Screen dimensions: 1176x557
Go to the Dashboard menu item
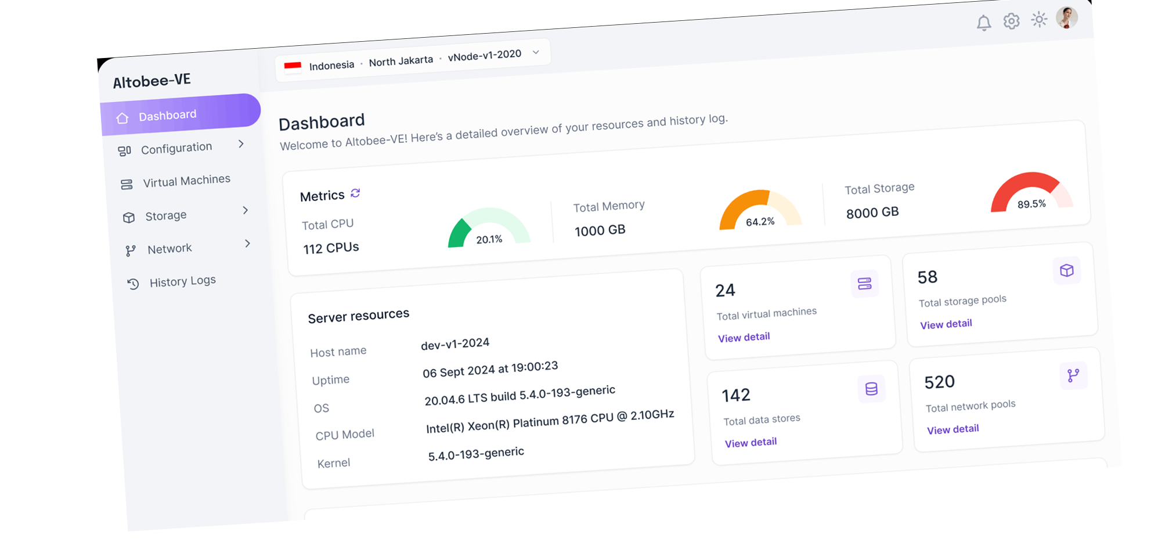(181, 114)
